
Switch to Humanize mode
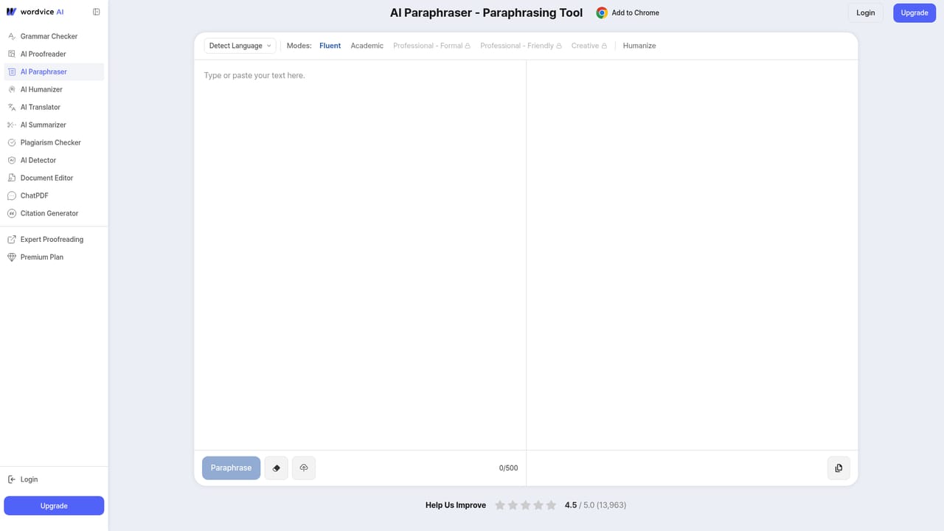(639, 46)
